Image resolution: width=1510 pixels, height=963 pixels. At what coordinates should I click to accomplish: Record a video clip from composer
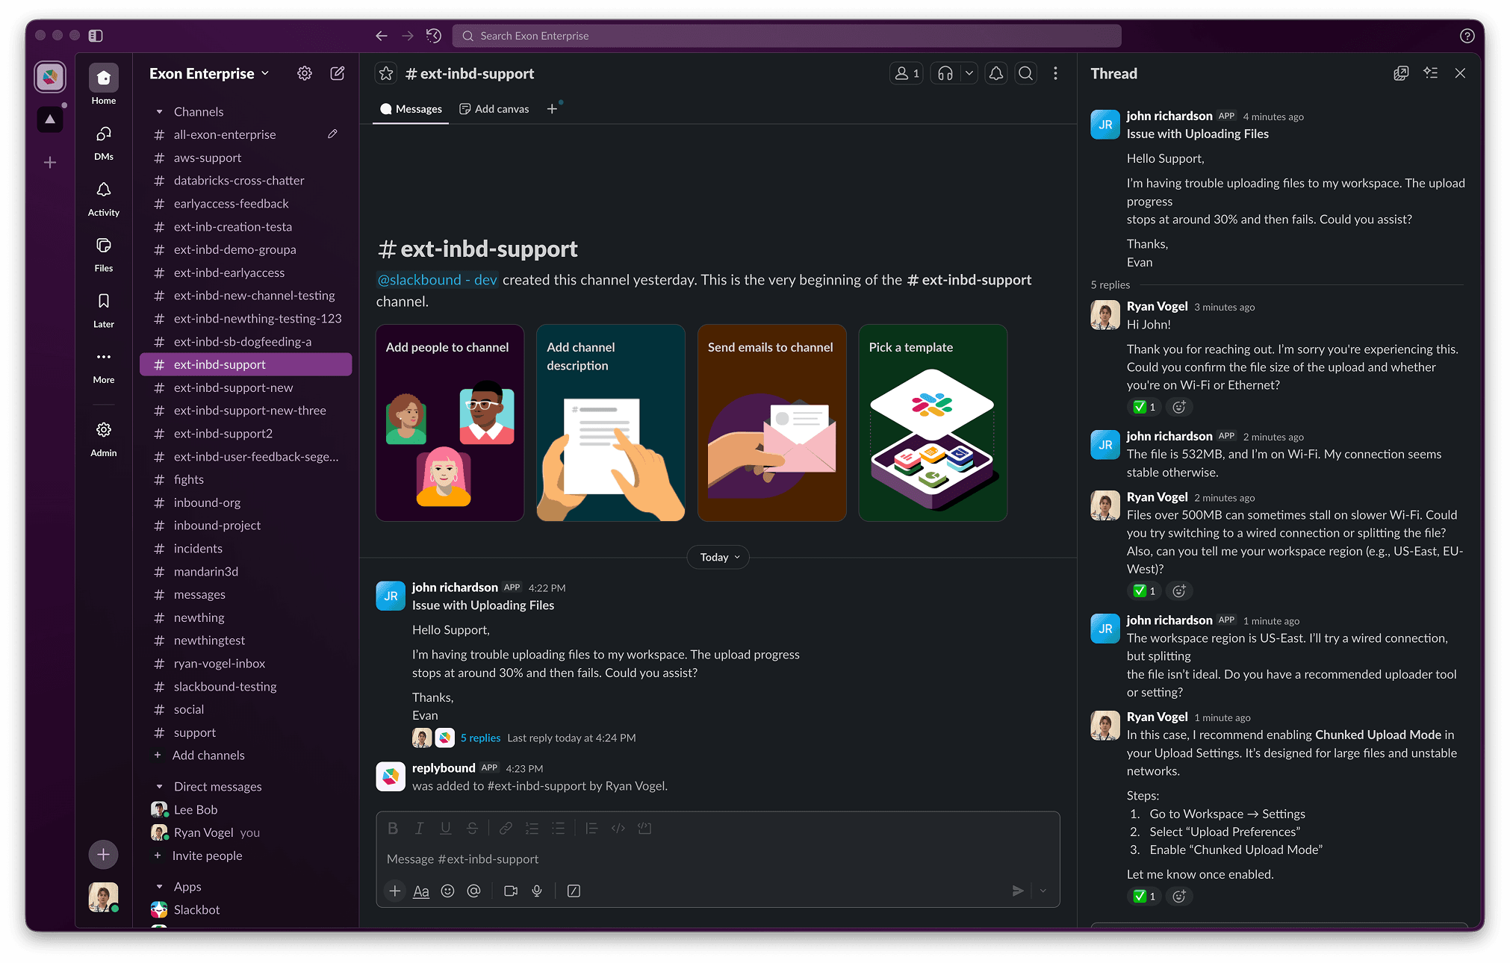[x=511, y=891]
